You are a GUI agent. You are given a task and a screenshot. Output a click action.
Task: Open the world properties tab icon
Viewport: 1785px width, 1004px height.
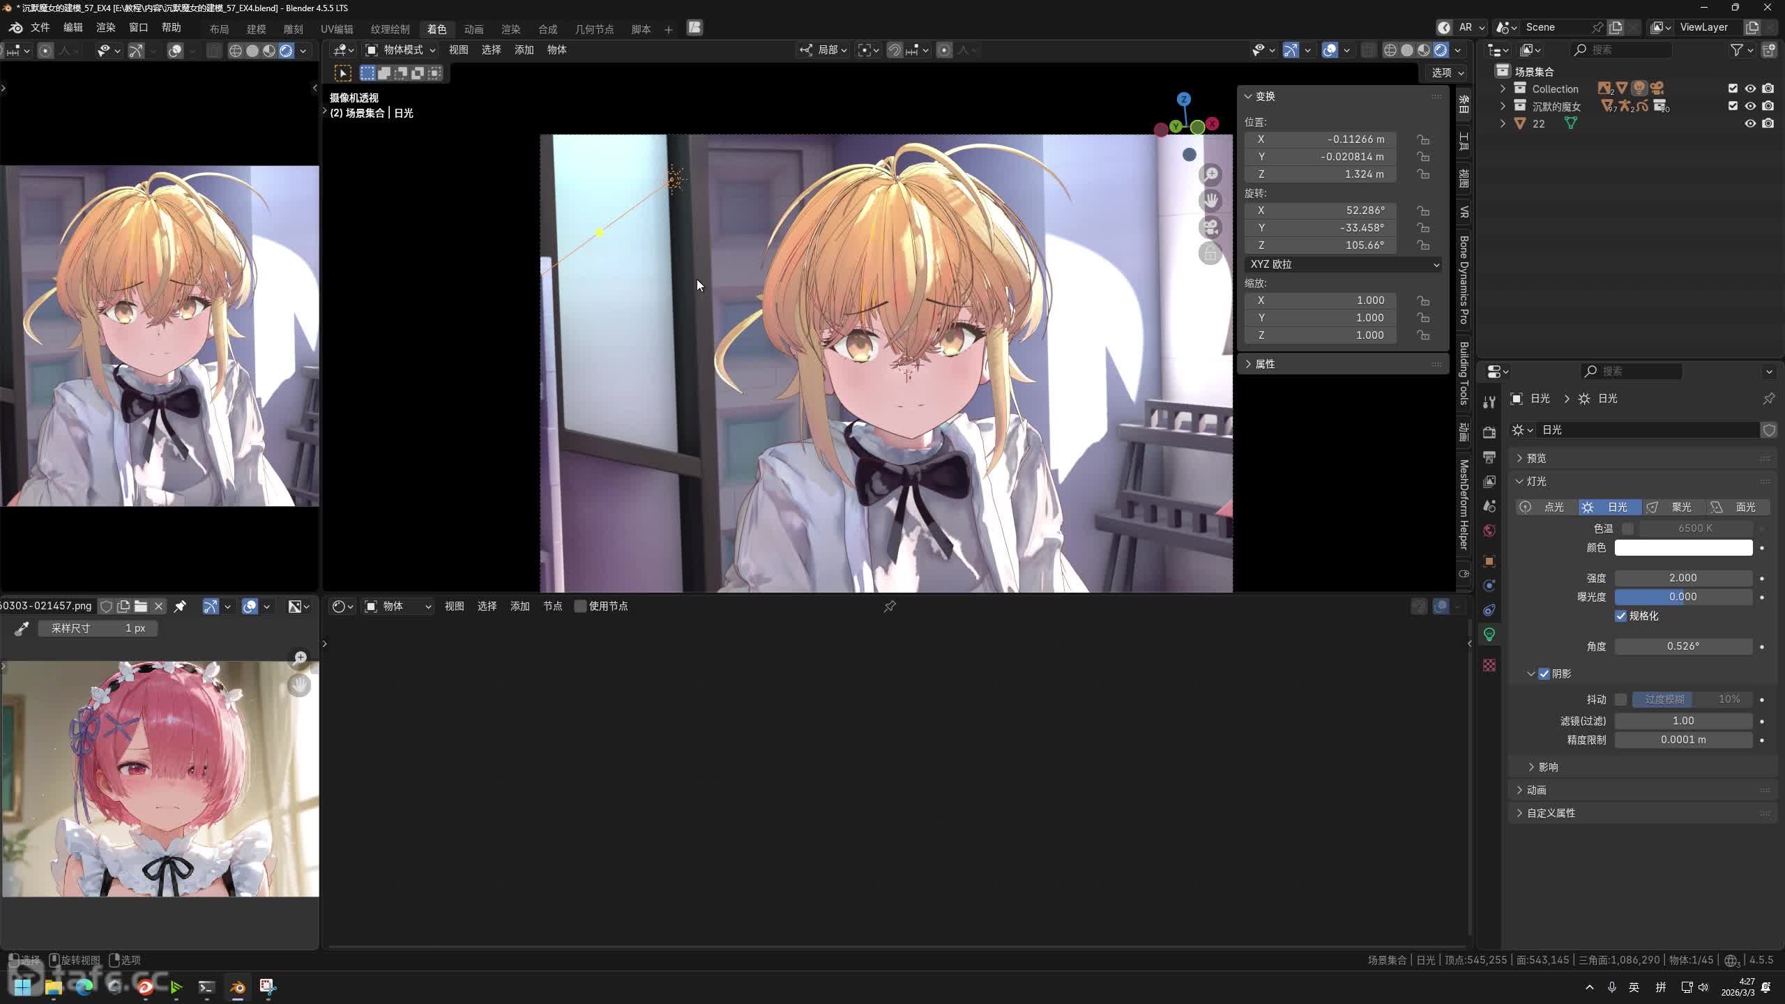click(x=1489, y=531)
